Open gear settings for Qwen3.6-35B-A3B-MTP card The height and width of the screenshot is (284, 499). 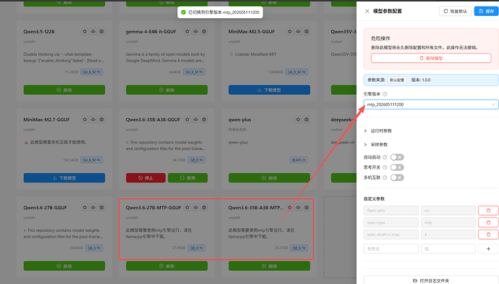point(307,207)
